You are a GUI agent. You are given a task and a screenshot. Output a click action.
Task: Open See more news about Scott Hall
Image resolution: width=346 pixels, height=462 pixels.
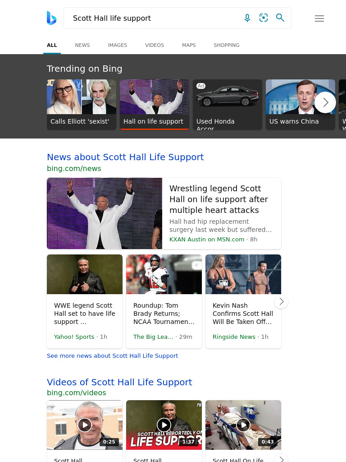click(x=112, y=356)
